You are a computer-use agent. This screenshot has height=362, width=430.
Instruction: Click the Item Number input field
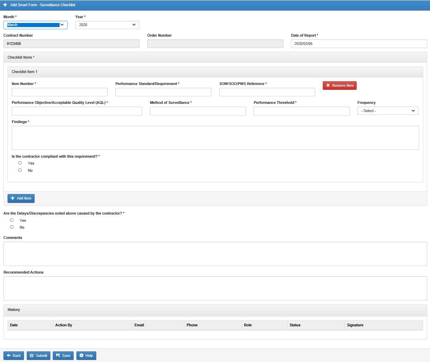[59, 92]
